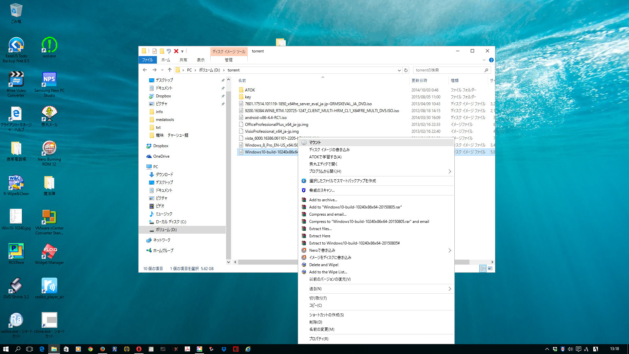Launch Edge from the taskbar
The height and width of the screenshot is (354, 629).
(42, 349)
